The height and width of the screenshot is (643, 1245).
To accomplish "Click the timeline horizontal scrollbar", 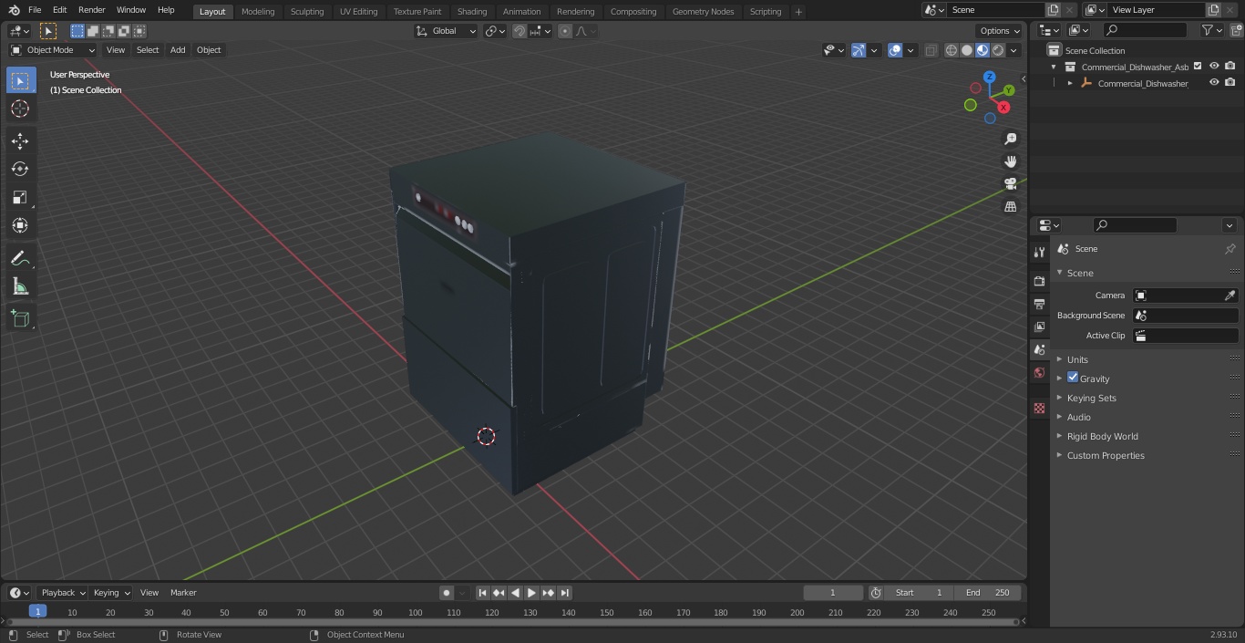I will [x=513, y=622].
